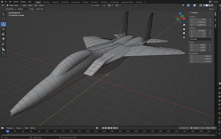Image resolution: width=221 pixels, height=139 pixels.
Task: Switch to the Sculpting workspace tab
Action: (55, 2)
